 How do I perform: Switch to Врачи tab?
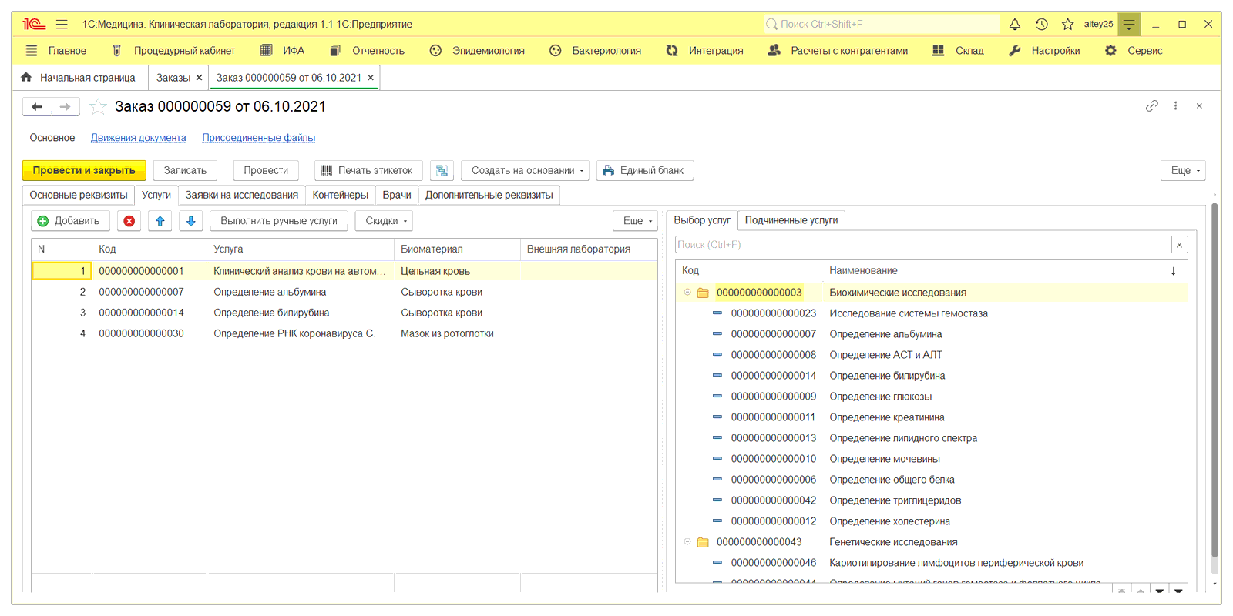(397, 196)
